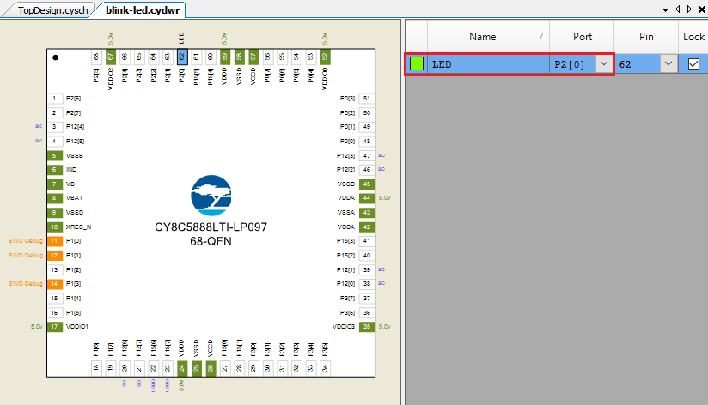Toggle the Lock checkbox for LED
The image size is (708, 405).
pos(693,64)
